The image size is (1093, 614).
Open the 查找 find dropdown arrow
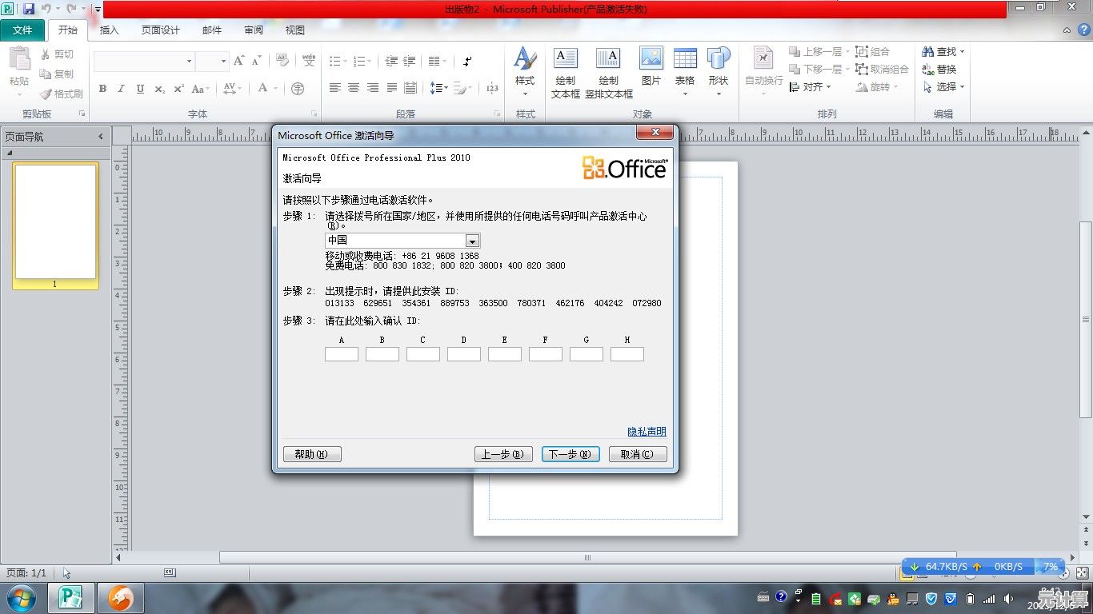coord(963,51)
